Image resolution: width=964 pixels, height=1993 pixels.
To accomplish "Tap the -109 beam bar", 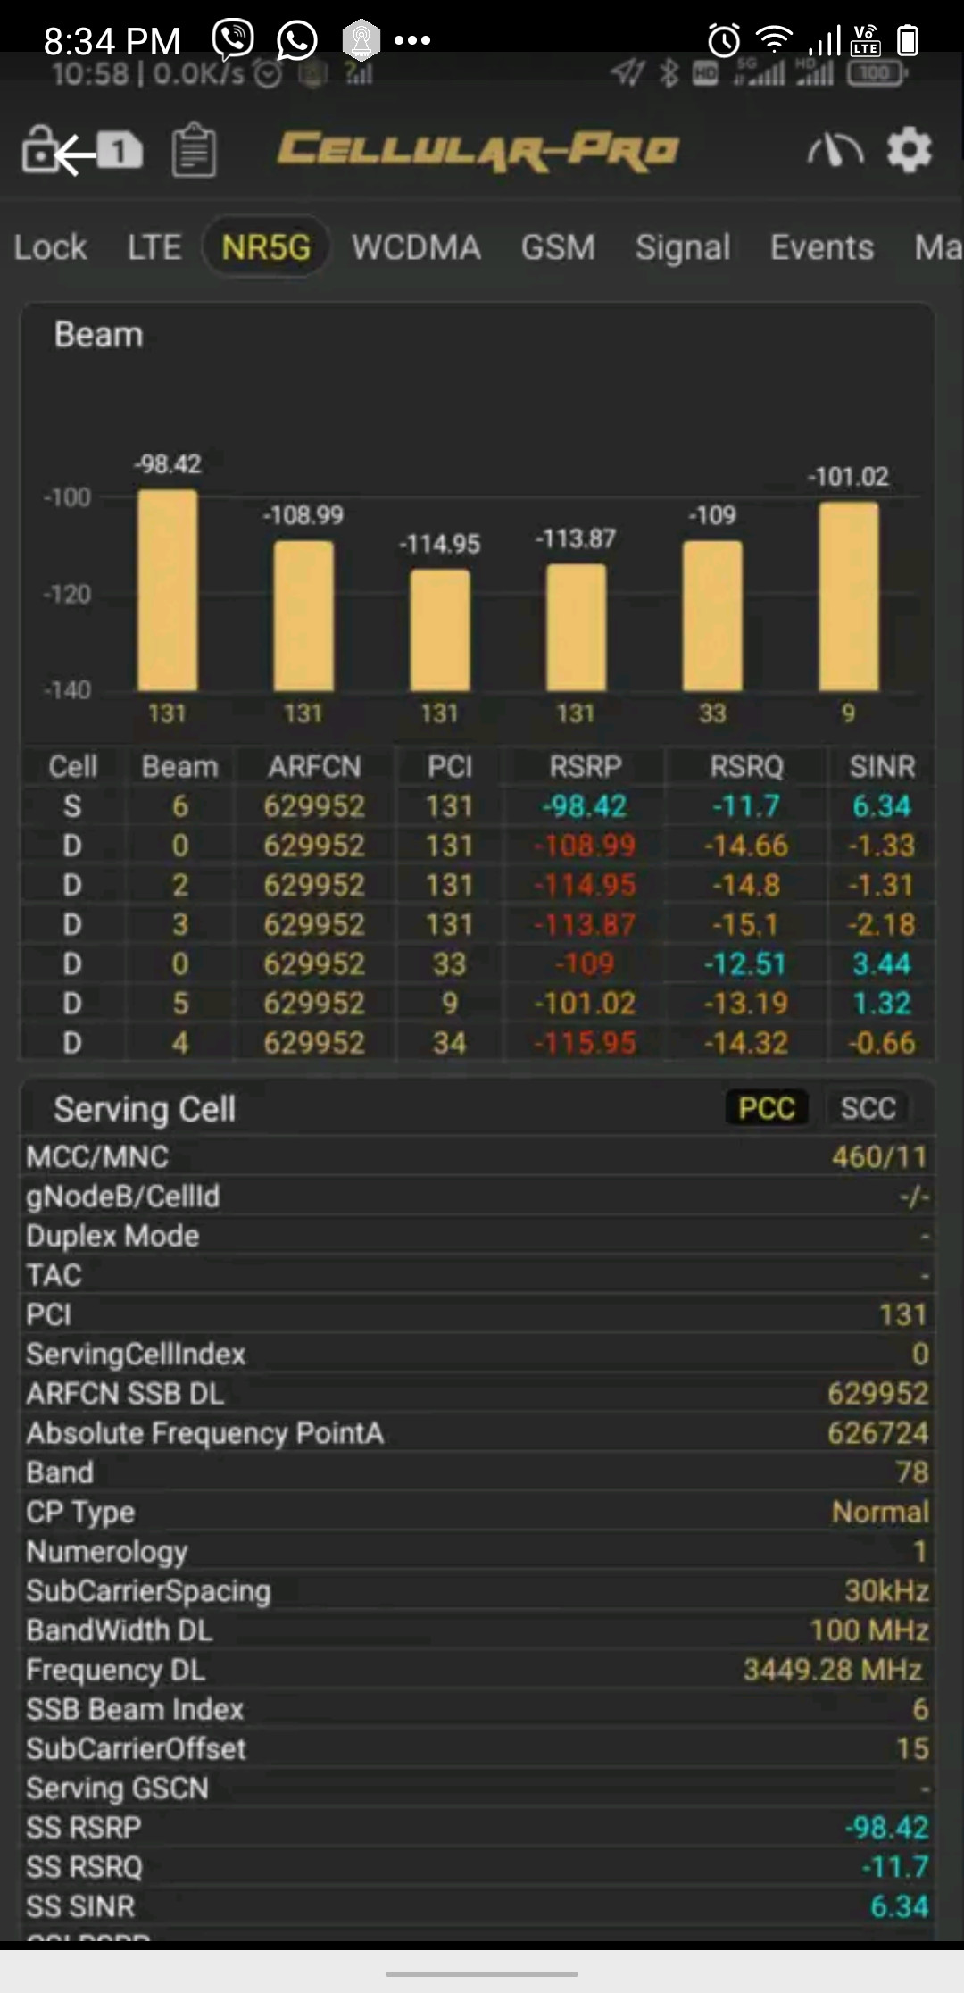I will (x=712, y=616).
